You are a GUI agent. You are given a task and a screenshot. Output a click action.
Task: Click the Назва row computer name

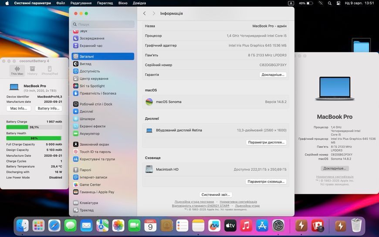click(x=269, y=26)
